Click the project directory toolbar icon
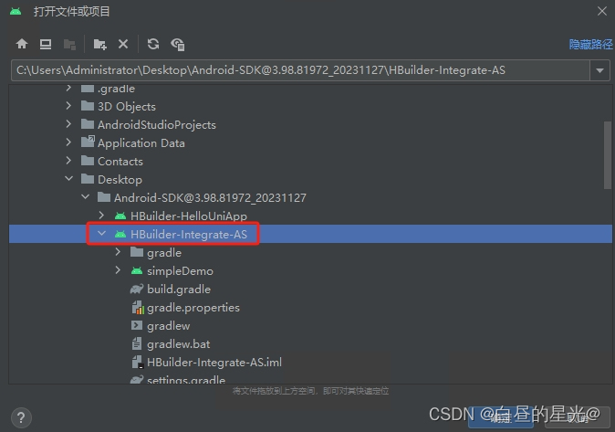Viewport: 615px width, 432px height. (x=70, y=45)
